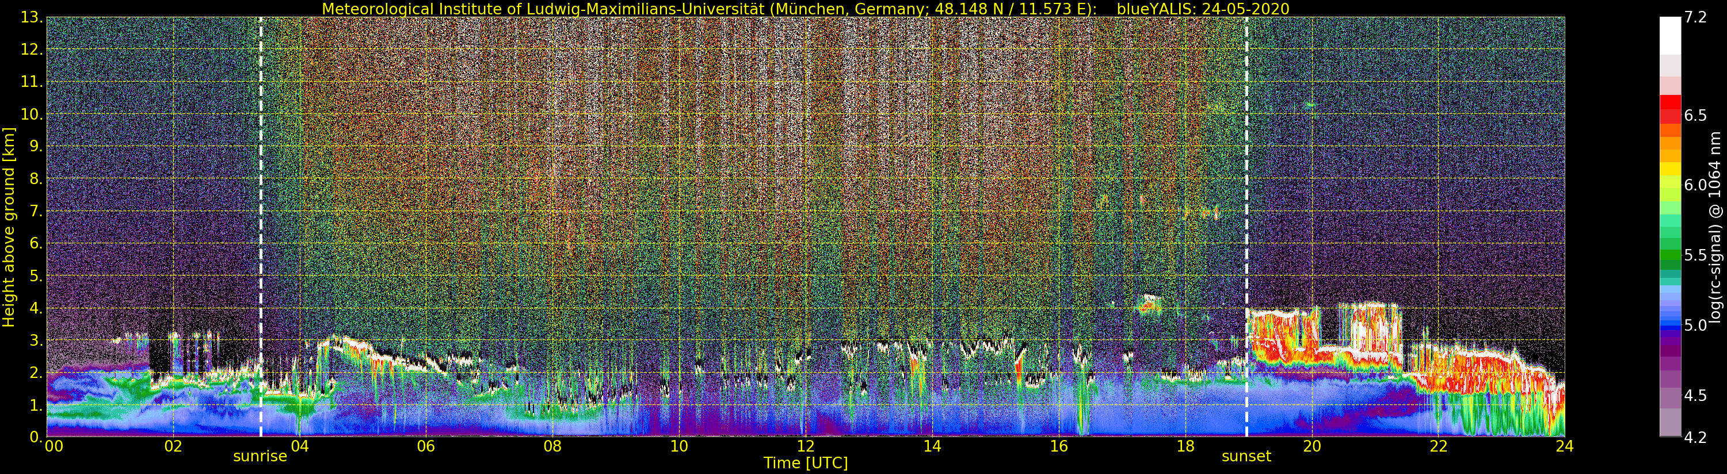Image resolution: width=1727 pixels, height=474 pixels.
Task: Click the time axis tick label '12'
Action: [x=805, y=446]
